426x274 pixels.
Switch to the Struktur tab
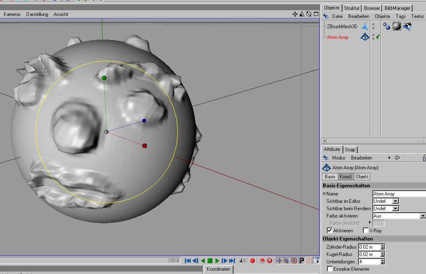pos(351,8)
